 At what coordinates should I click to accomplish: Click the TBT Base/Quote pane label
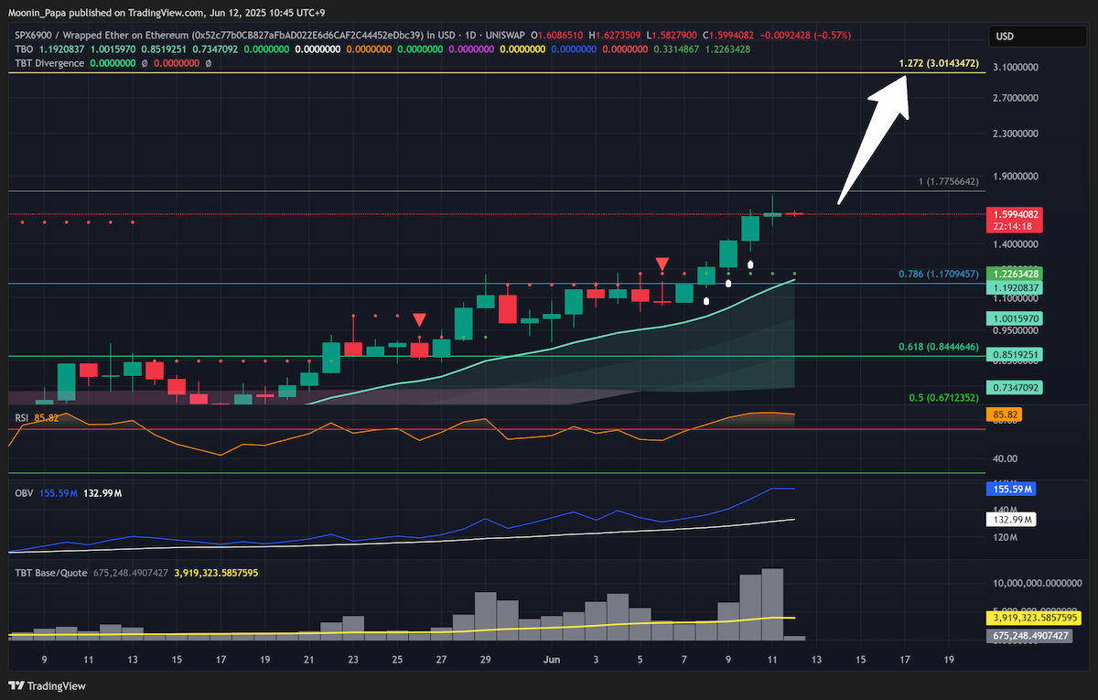[51, 572]
